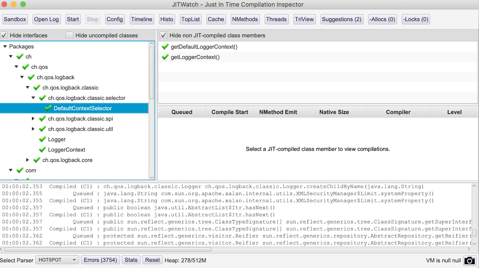This screenshot has height=268, width=479.
Task: Click green check icon of DefaultContextSelector
Action: [48, 108]
